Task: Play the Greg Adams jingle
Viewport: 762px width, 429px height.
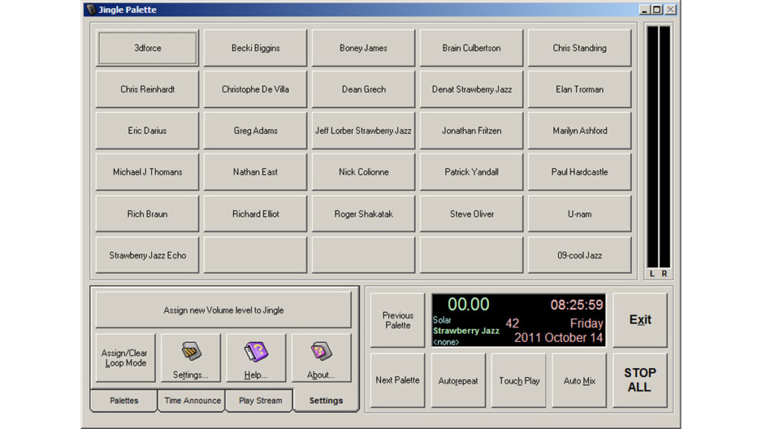Action: [x=255, y=130]
